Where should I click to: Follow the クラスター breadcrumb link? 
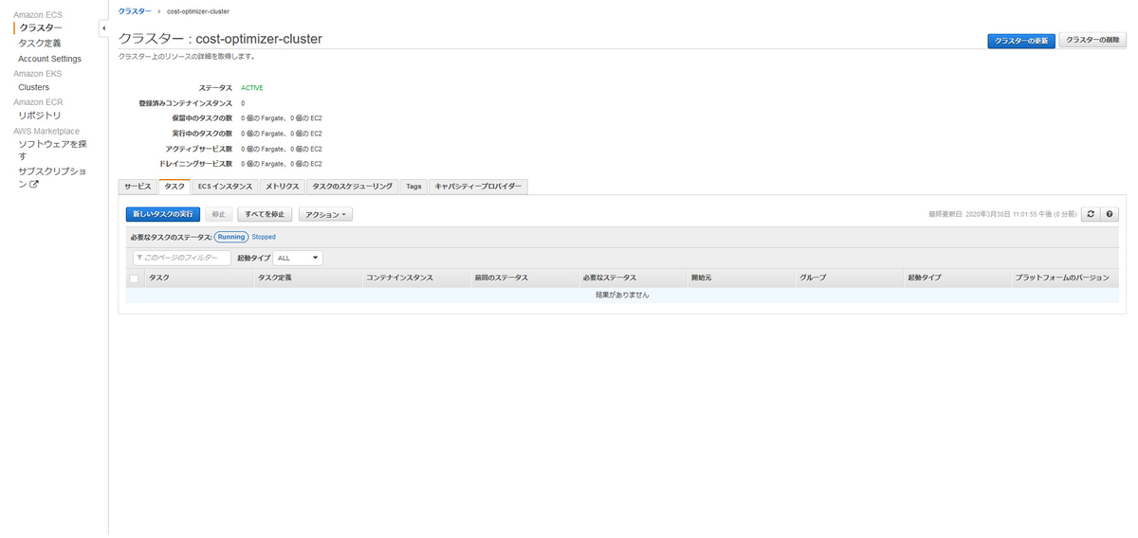tap(134, 10)
